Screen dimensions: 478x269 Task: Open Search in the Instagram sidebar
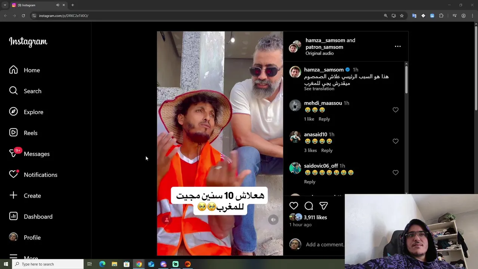point(25,91)
